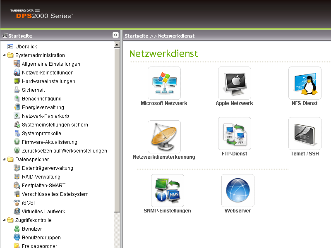Click the Systemprotokolle icon
Image resolution: width=331 pixels, height=248 pixels.
pyautogui.click(x=17, y=133)
